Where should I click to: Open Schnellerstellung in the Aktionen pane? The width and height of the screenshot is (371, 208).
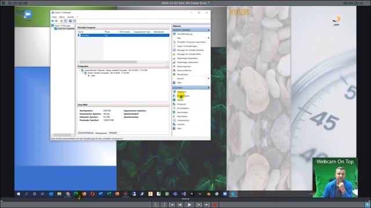[185, 34]
